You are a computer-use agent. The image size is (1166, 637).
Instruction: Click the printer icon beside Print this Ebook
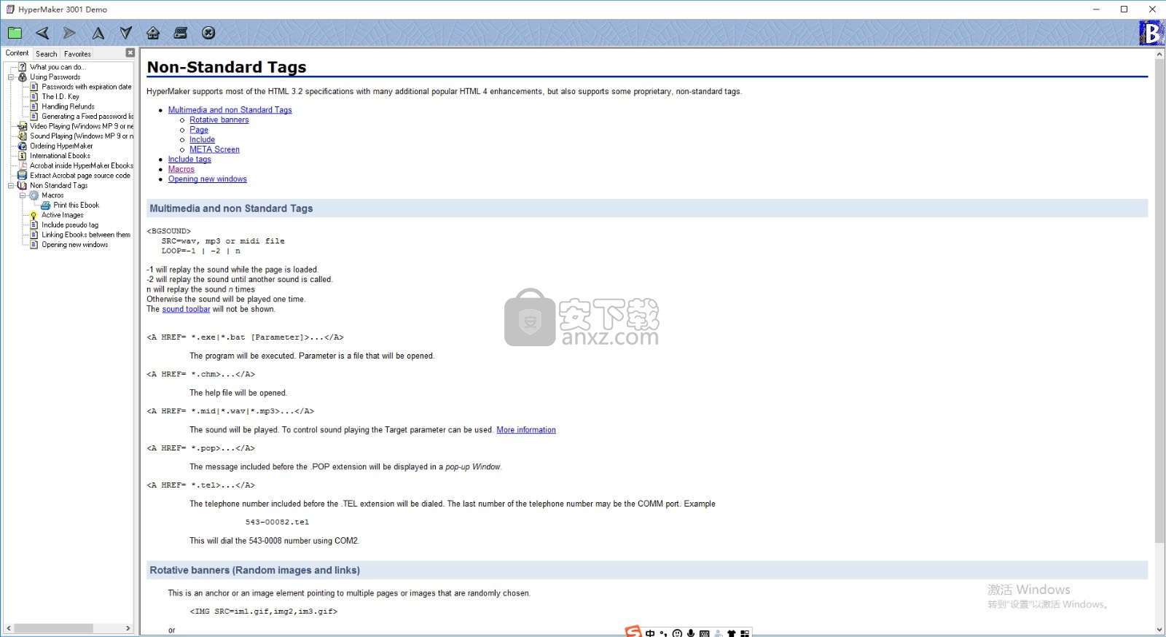click(x=46, y=206)
